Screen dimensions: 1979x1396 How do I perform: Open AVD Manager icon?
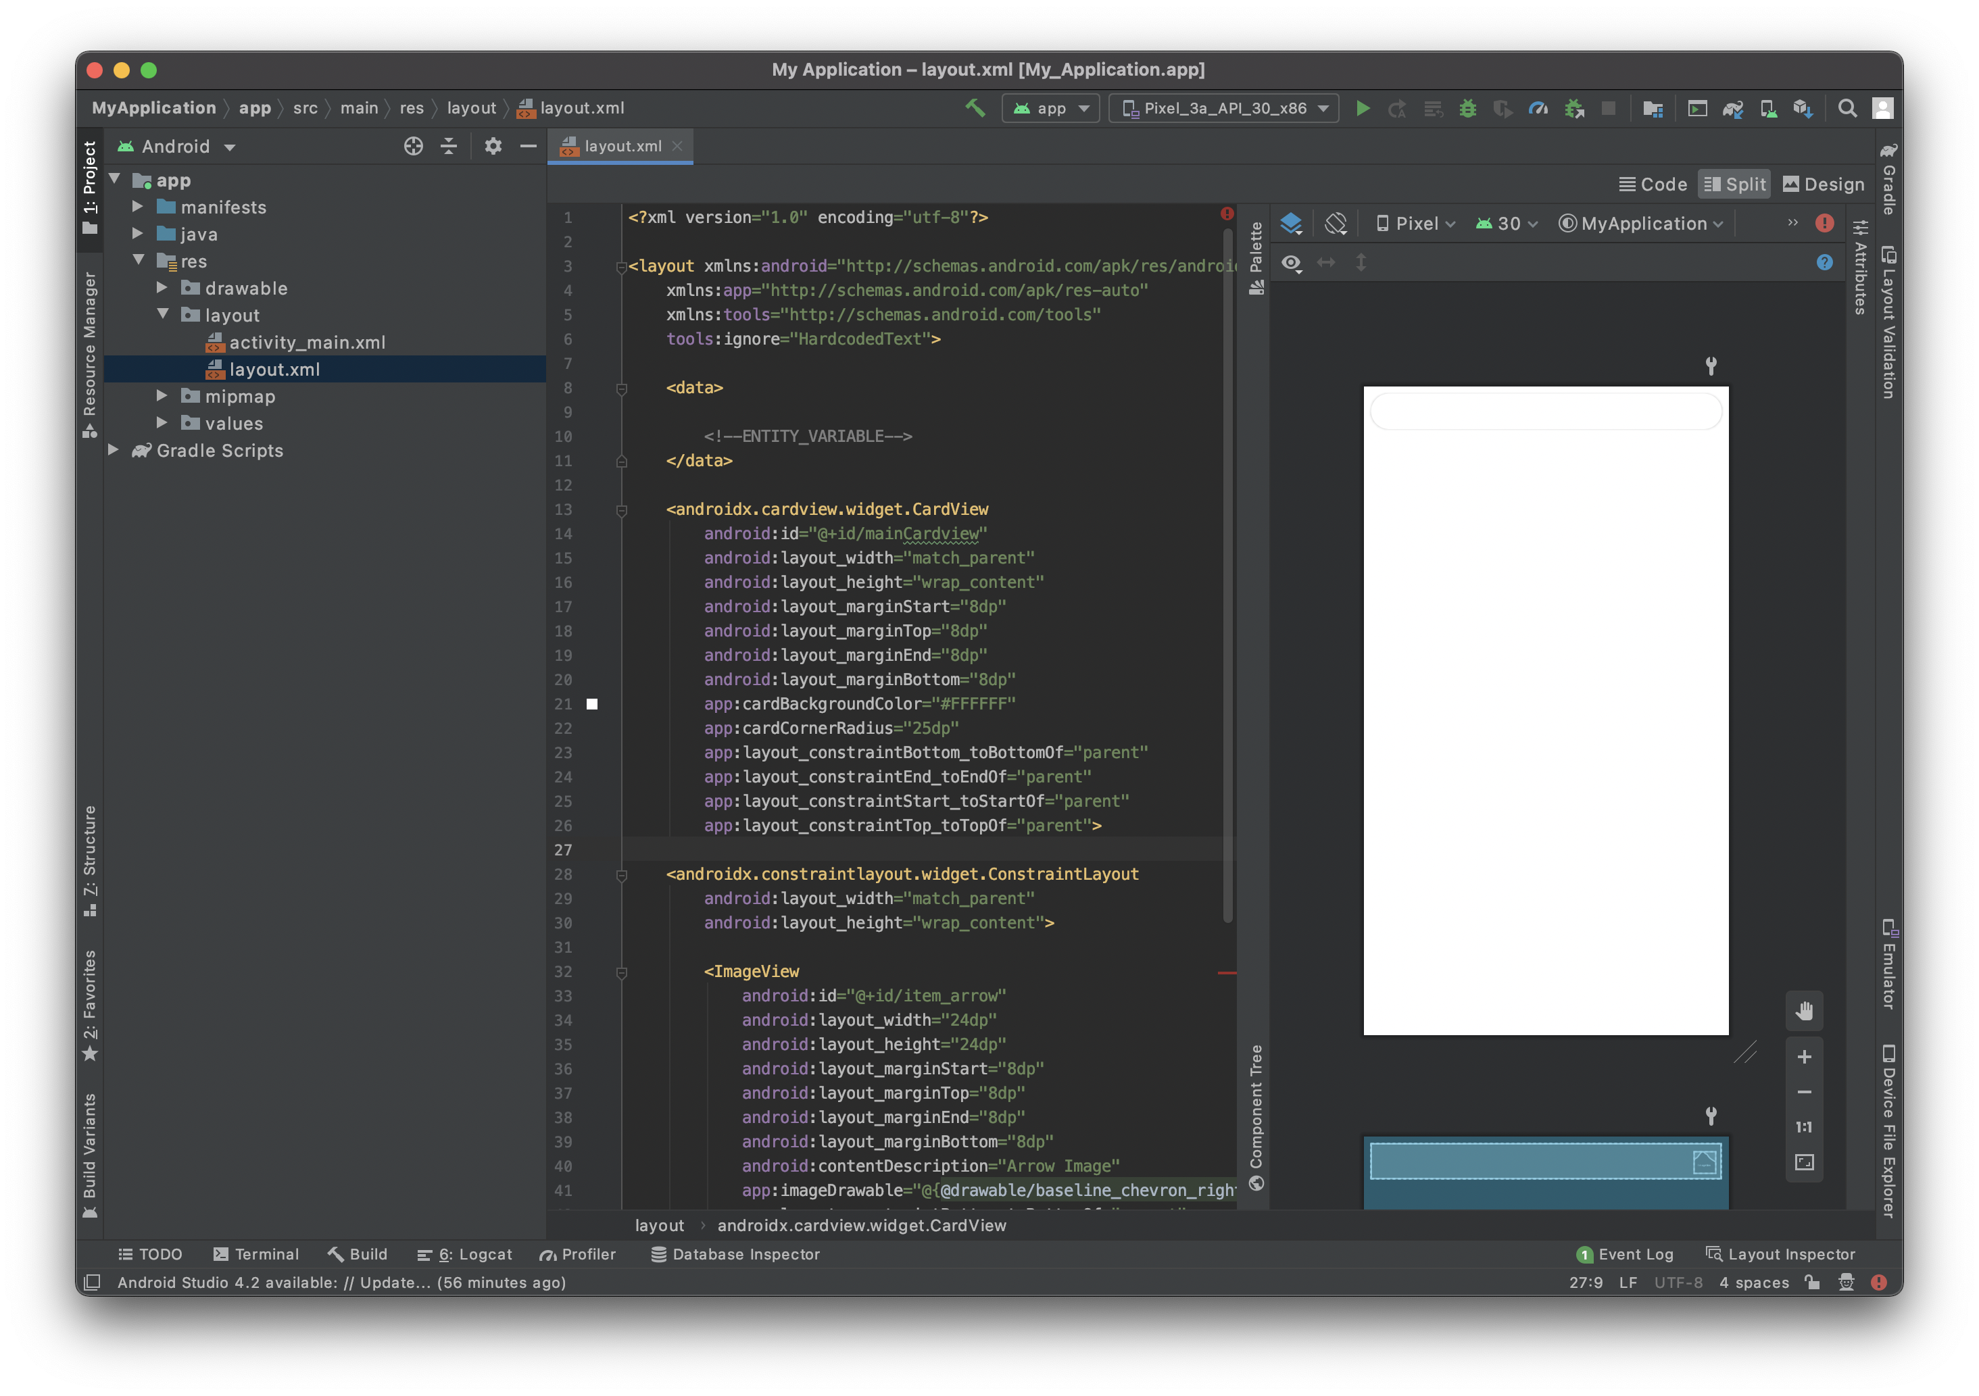pos(1768,109)
